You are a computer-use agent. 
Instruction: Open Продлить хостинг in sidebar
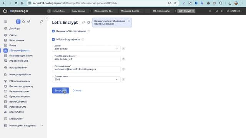click(x=20, y=97)
